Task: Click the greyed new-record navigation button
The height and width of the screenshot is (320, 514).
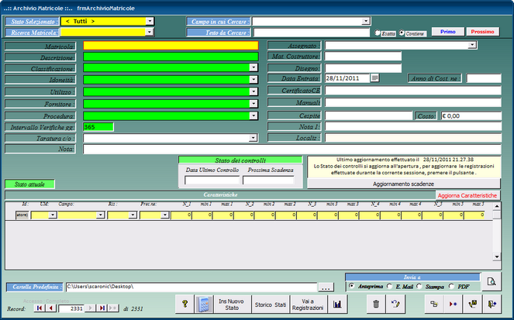Action: pos(113,308)
